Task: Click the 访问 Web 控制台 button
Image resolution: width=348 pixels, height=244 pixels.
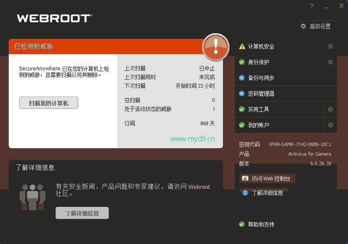Action: click(x=268, y=178)
